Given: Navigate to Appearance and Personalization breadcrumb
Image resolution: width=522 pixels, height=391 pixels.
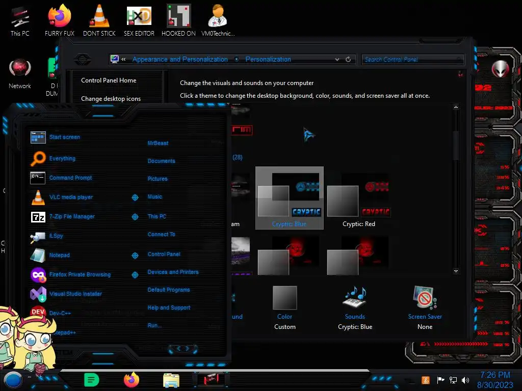Looking at the screenshot, I should pos(180,60).
